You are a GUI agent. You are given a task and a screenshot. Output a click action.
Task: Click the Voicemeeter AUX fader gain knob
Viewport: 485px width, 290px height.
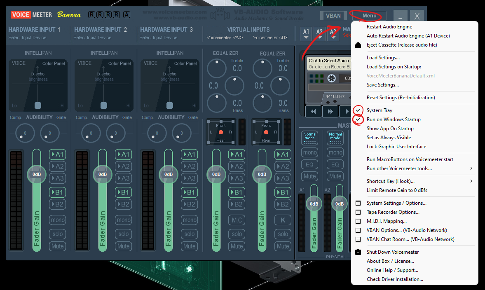[x=262, y=174]
